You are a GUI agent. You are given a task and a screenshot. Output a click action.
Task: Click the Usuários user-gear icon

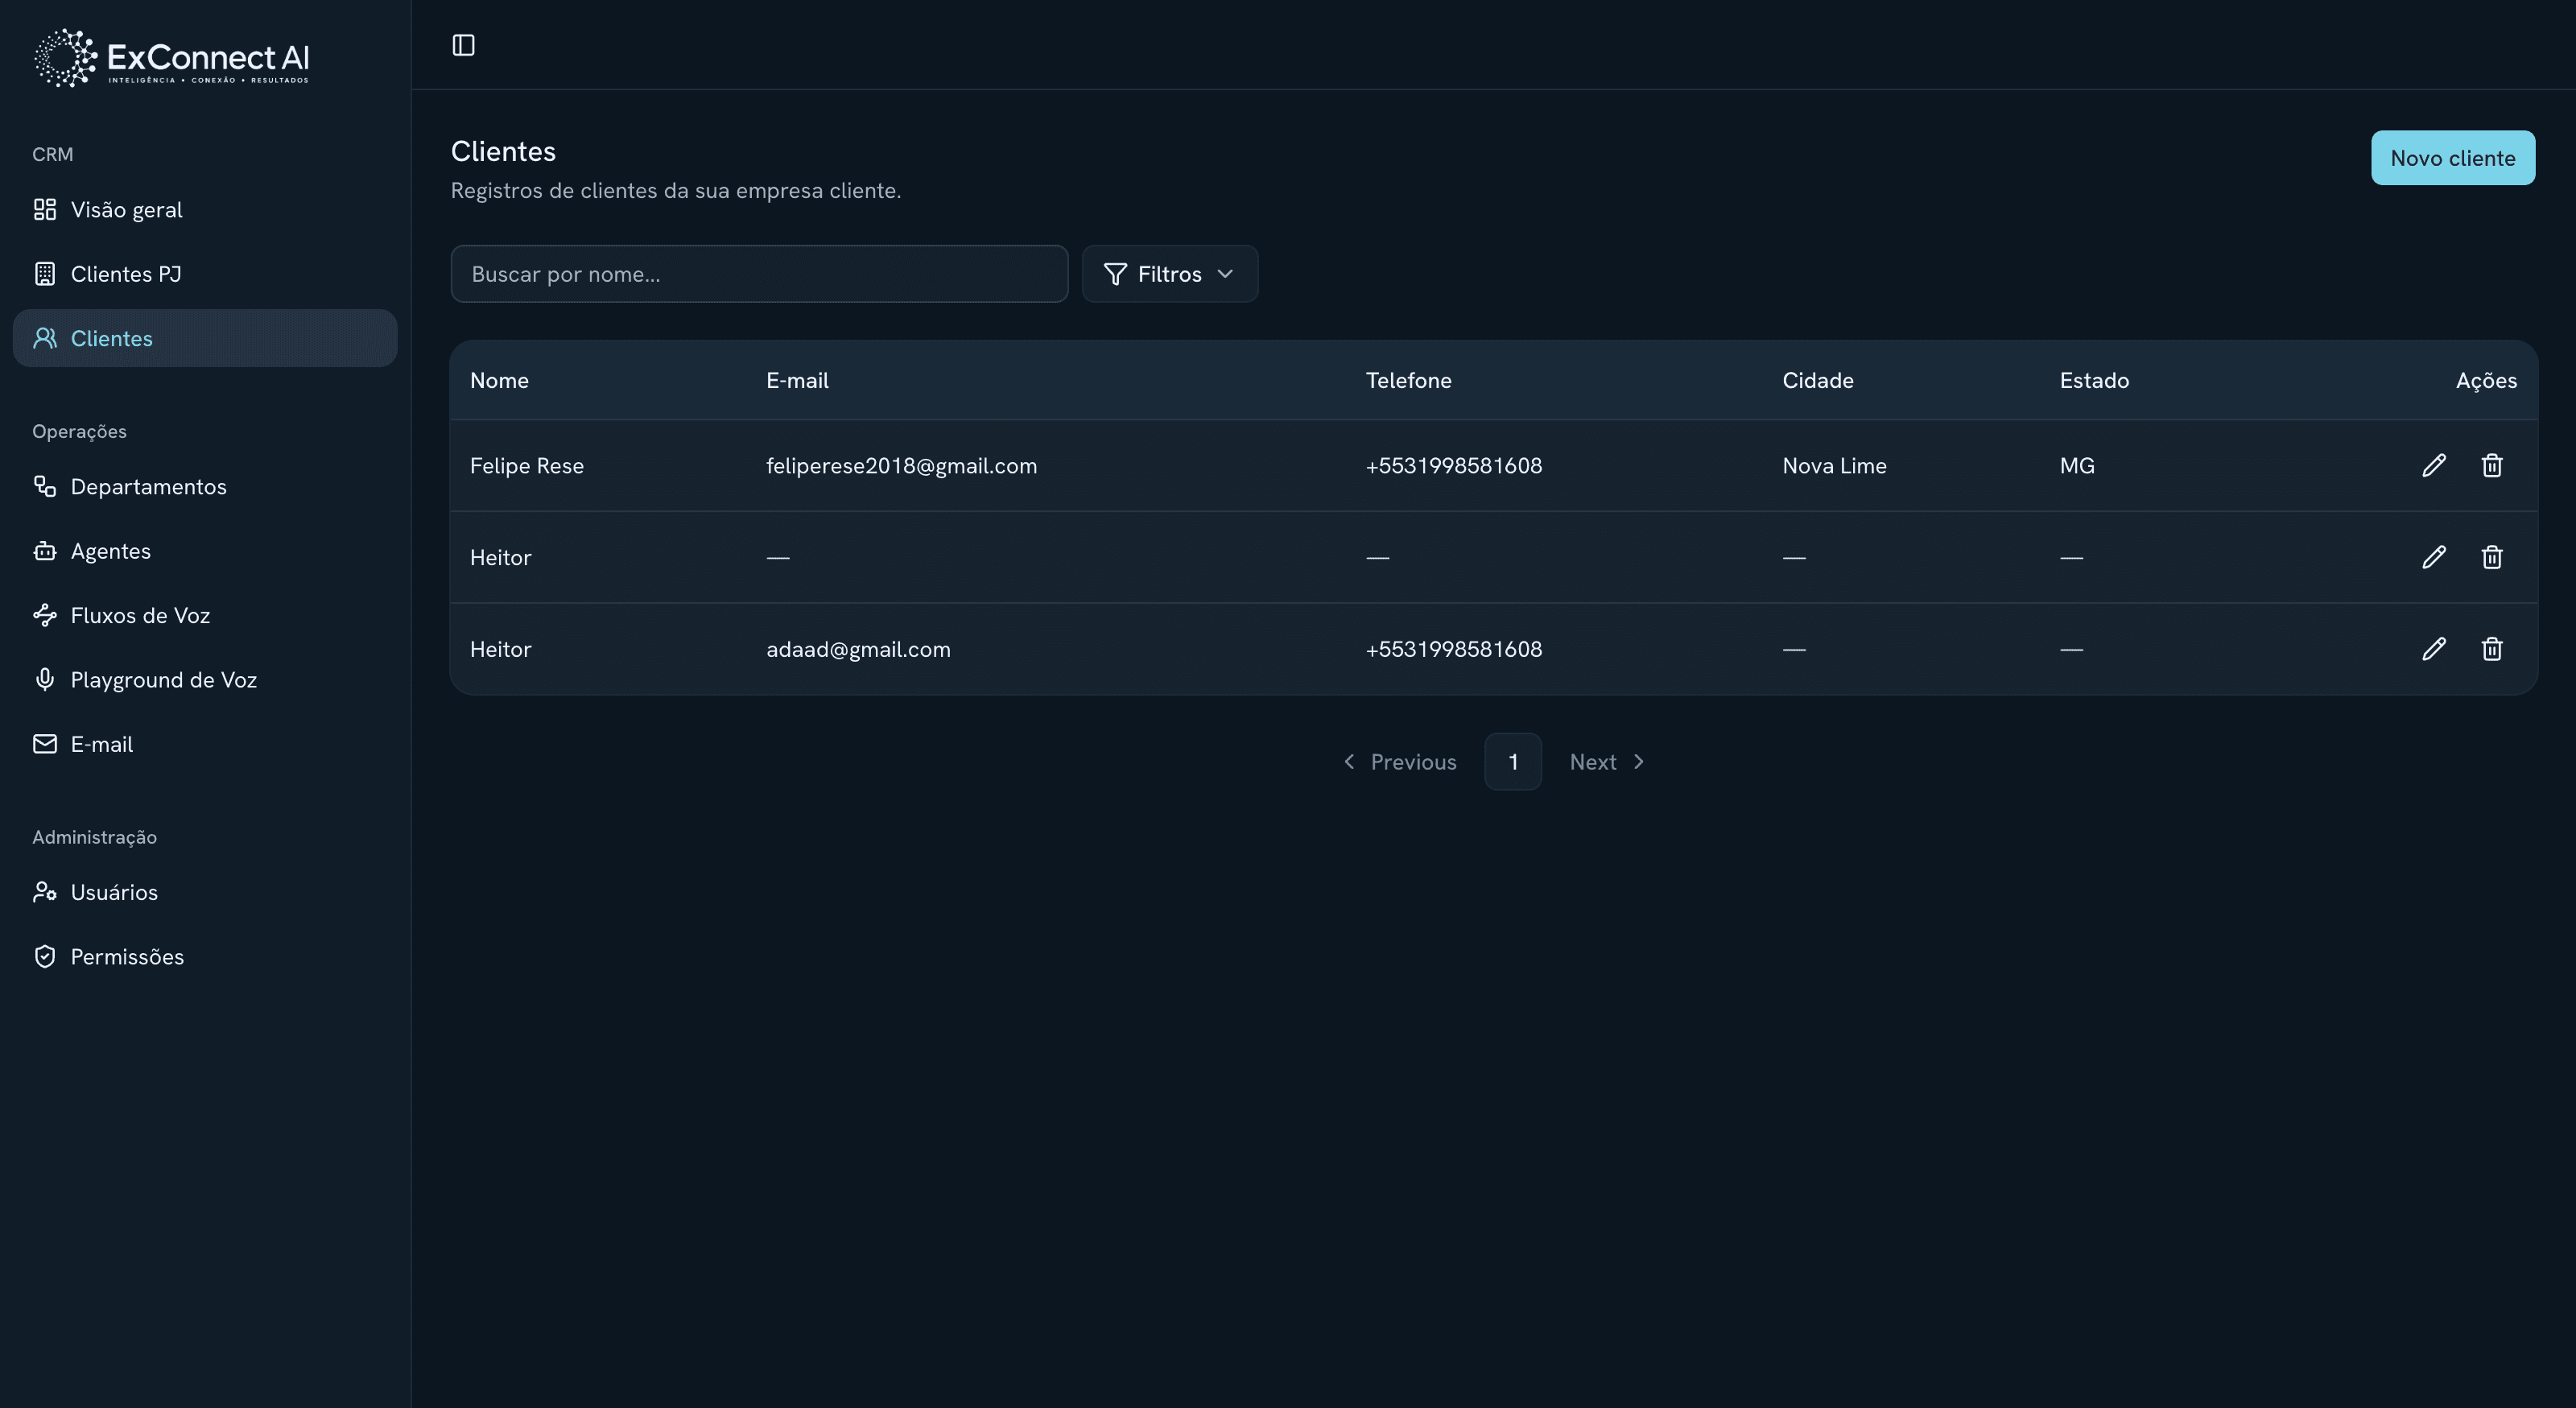[x=45, y=892]
